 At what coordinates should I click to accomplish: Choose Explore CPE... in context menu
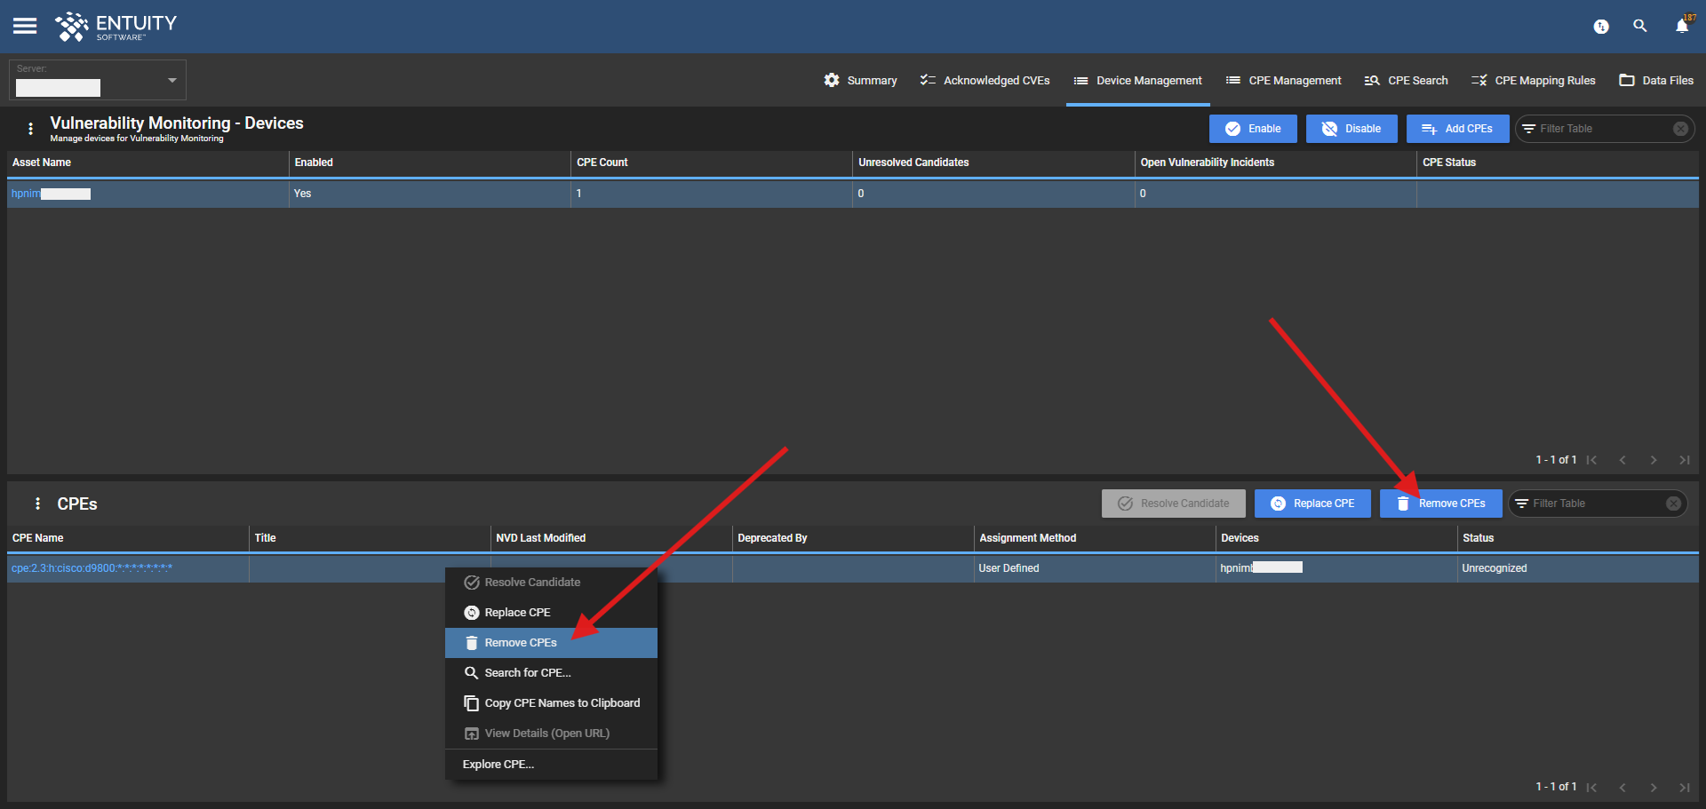[551, 765]
